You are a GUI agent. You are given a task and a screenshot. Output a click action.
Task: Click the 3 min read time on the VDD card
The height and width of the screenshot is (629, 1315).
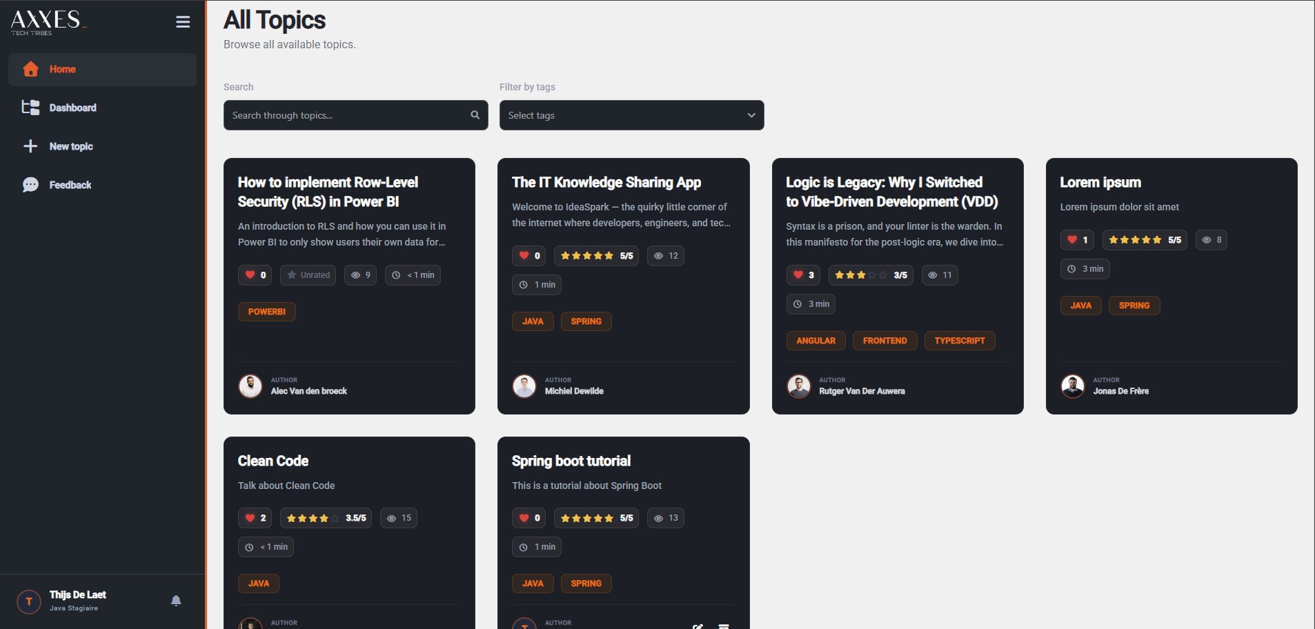811,304
